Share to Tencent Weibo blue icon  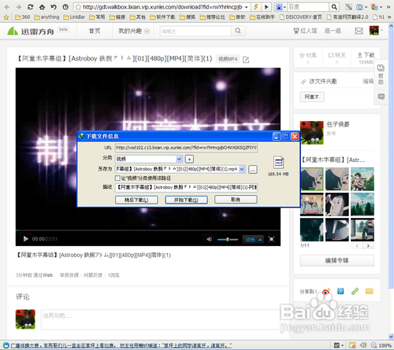tap(340, 291)
